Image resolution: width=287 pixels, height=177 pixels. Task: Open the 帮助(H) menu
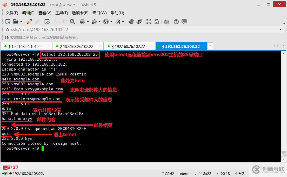[x=117, y=13]
